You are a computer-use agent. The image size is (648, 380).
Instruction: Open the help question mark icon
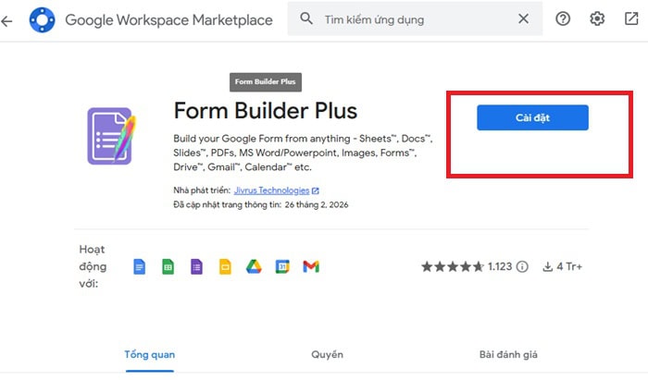coord(563,19)
